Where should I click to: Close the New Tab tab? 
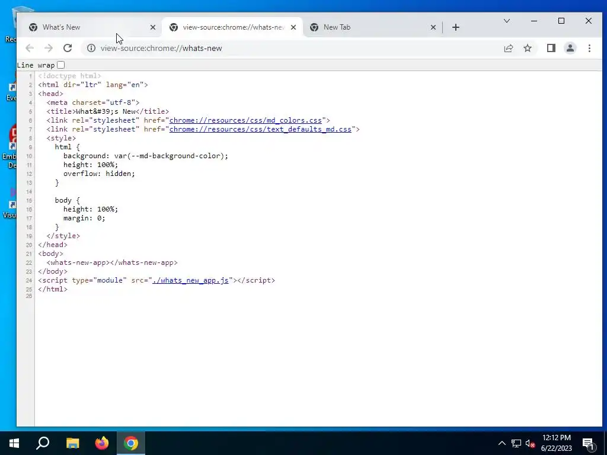pos(433,27)
